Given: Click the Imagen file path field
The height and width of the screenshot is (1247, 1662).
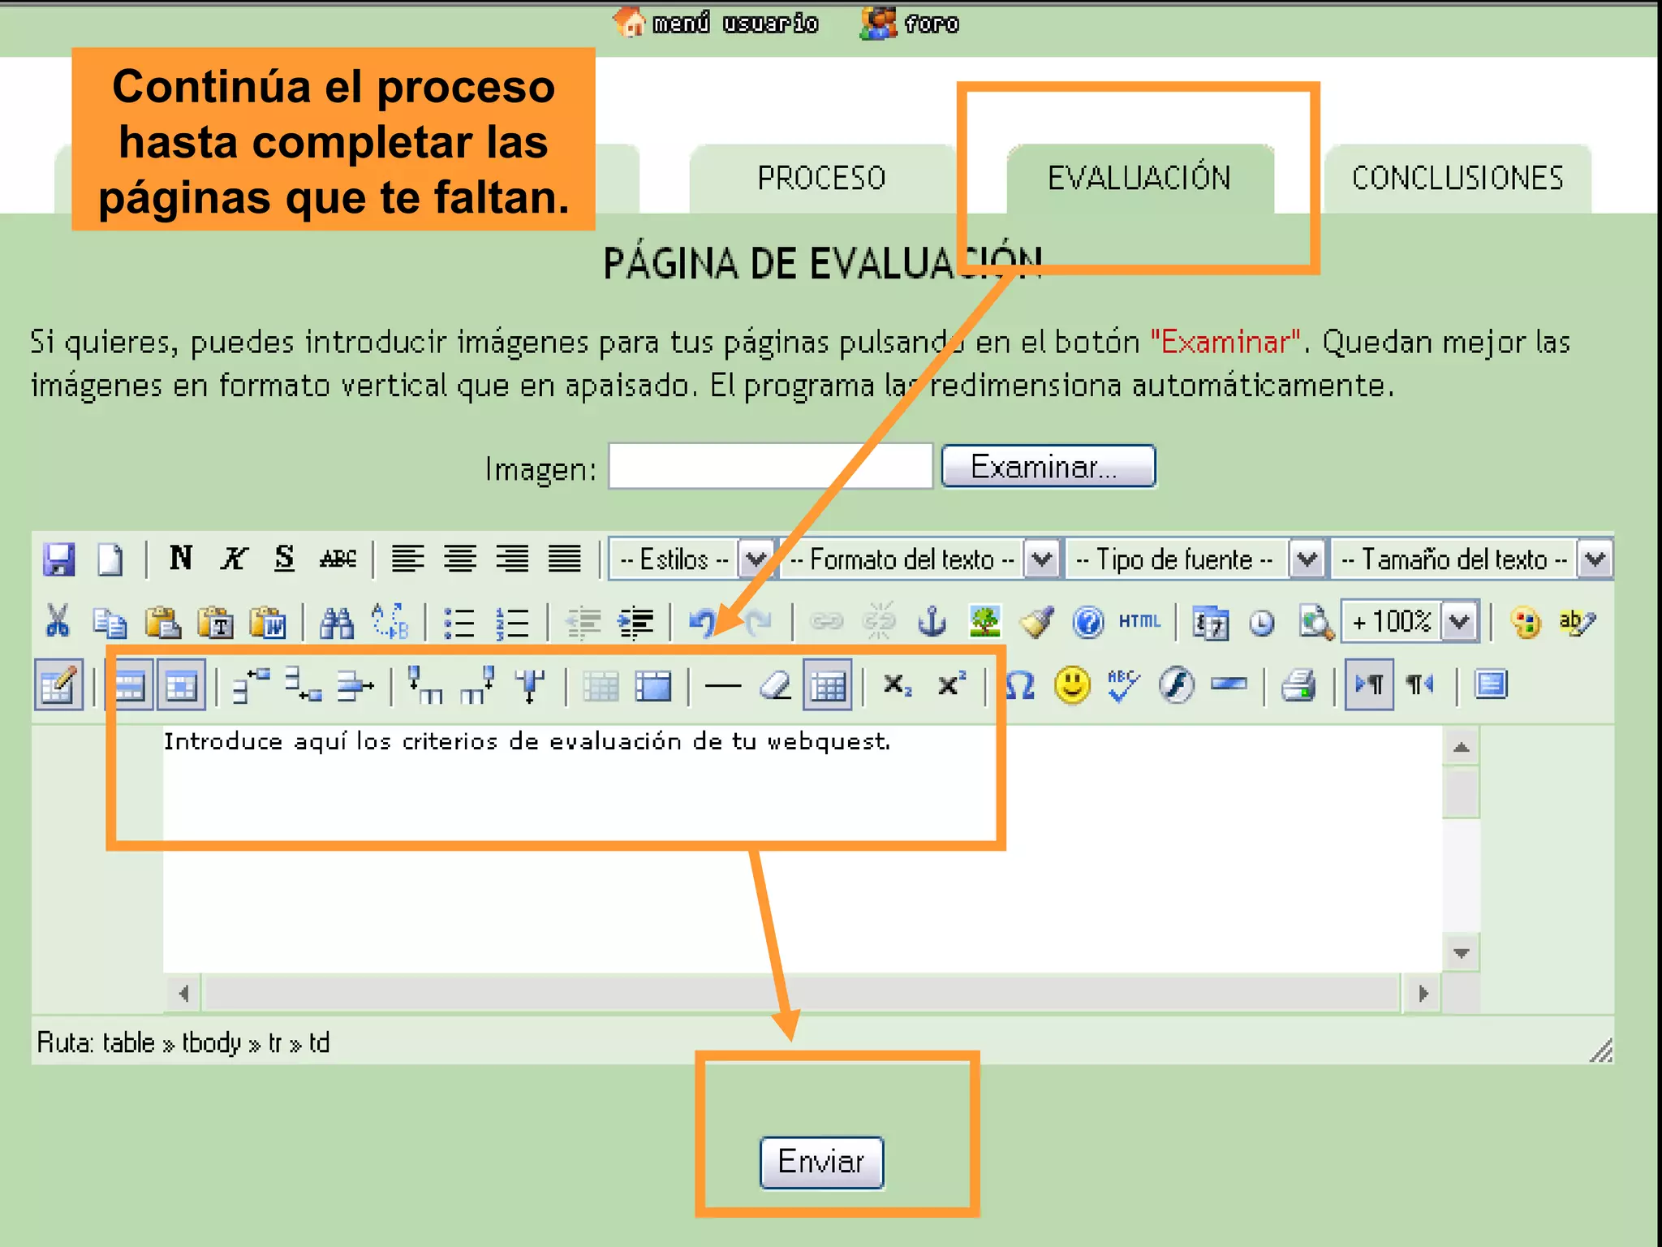Looking at the screenshot, I should click(x=770, y=467).
